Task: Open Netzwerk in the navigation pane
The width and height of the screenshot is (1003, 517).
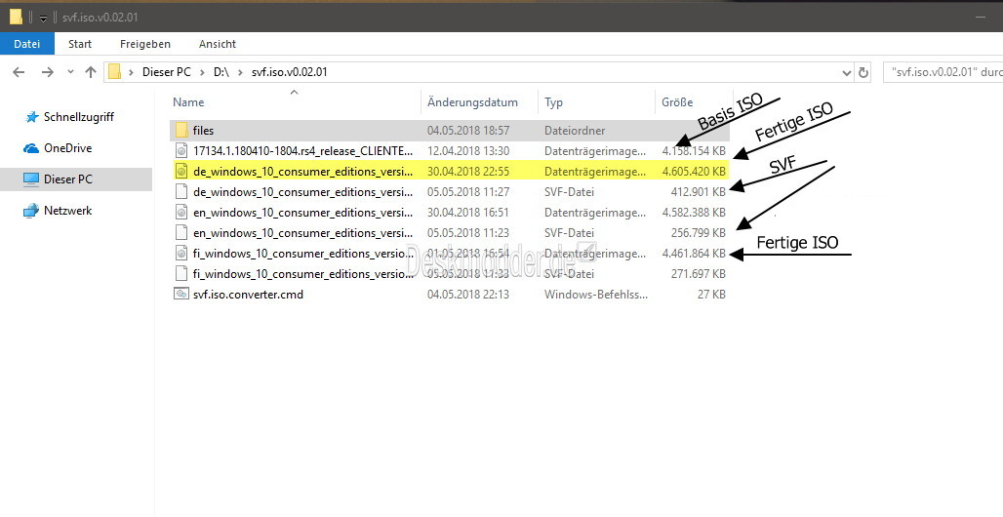Action: point(67,211)
